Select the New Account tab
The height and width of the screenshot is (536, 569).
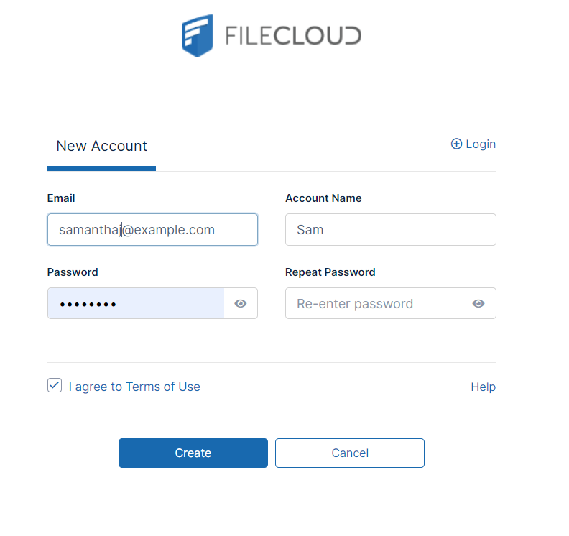[101, 147]
